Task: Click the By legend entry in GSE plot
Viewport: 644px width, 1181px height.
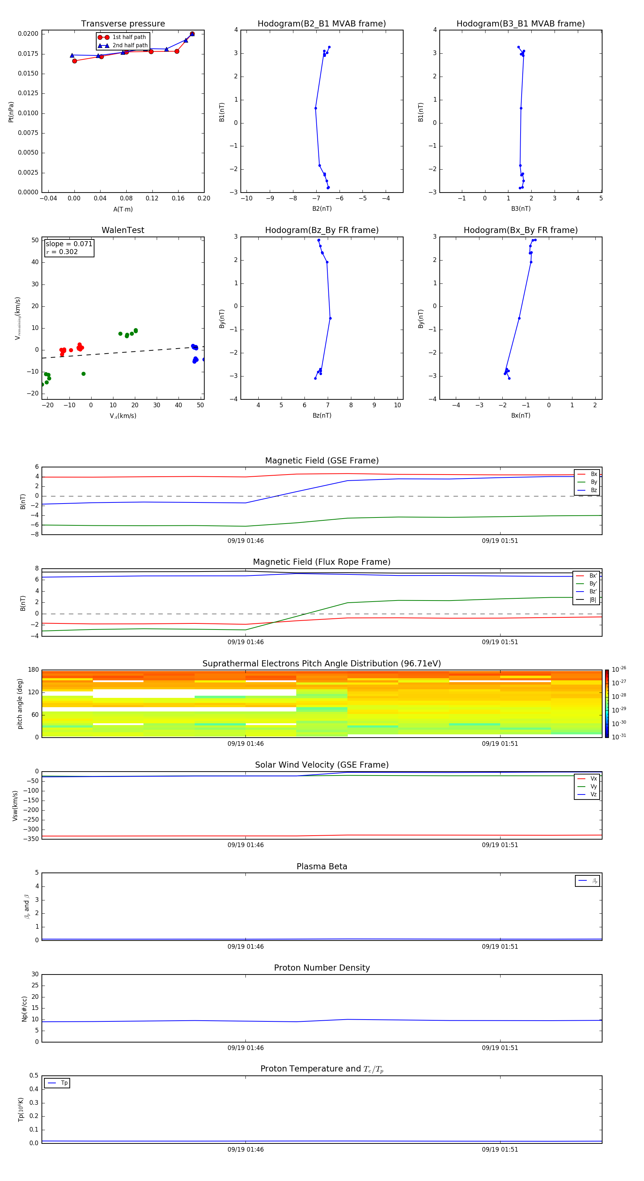Action: 587,482
